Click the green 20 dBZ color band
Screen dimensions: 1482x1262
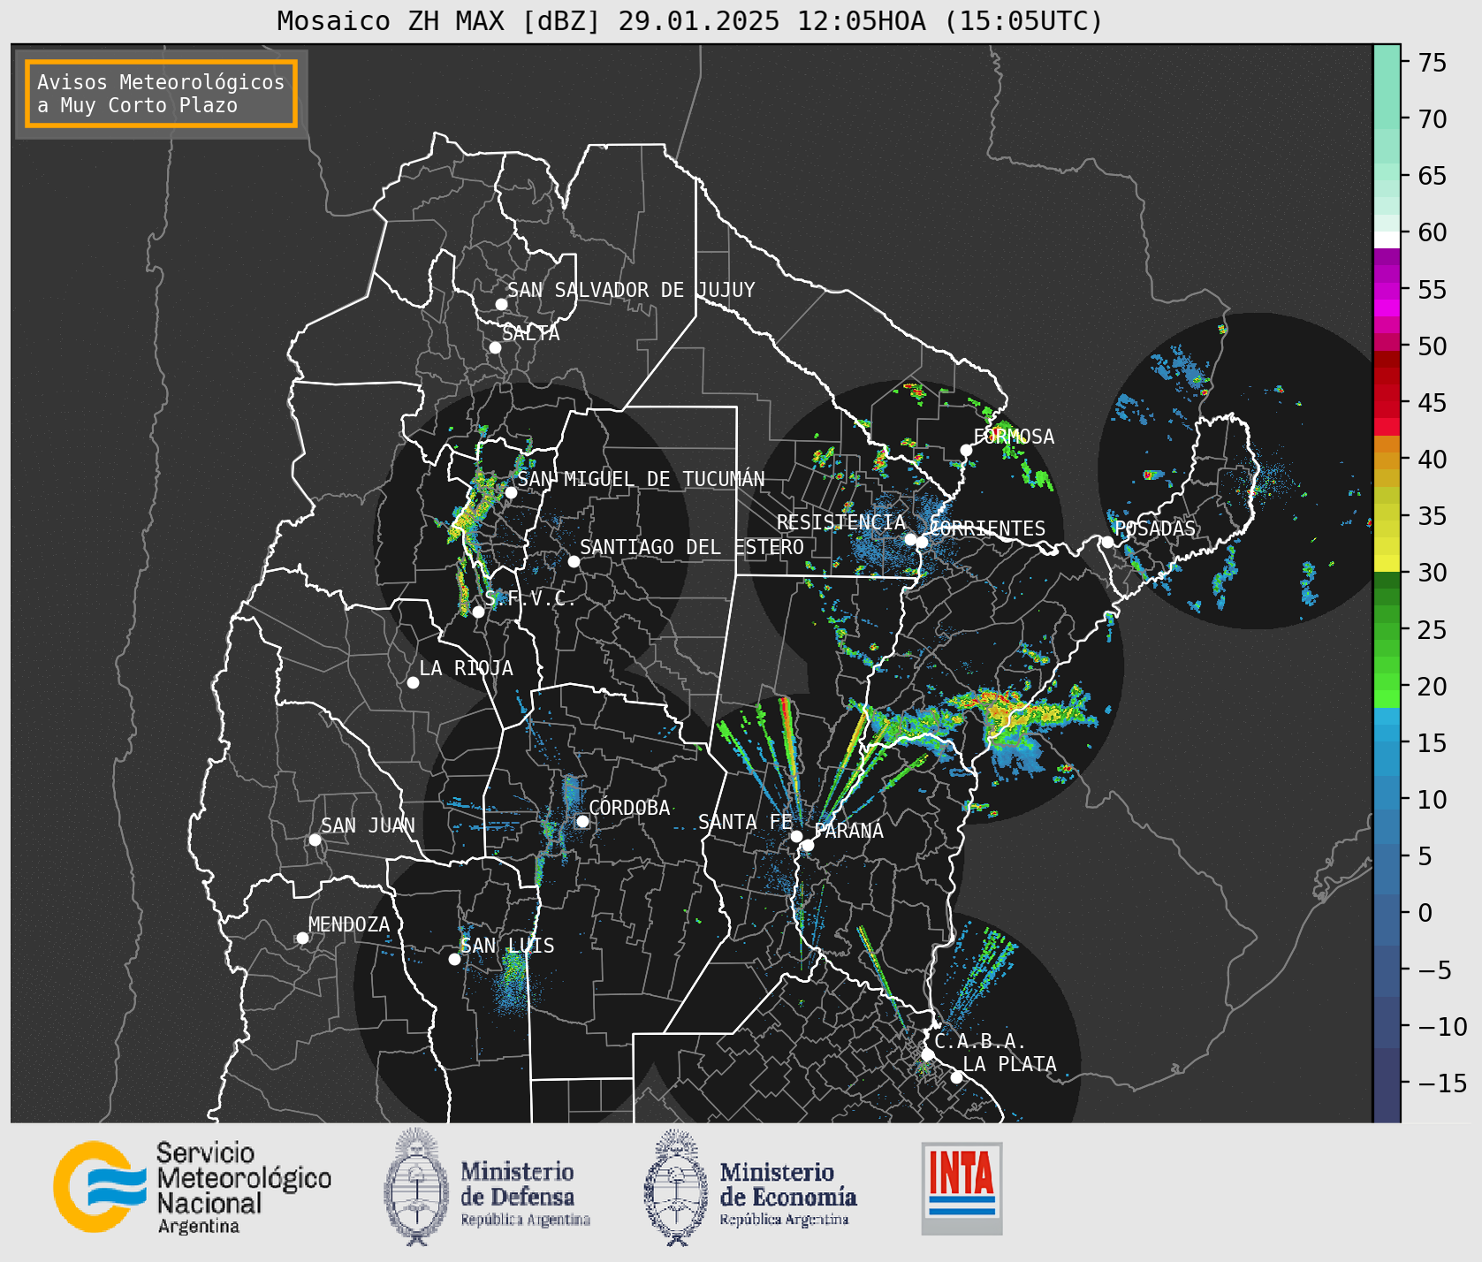(1387, 682)
